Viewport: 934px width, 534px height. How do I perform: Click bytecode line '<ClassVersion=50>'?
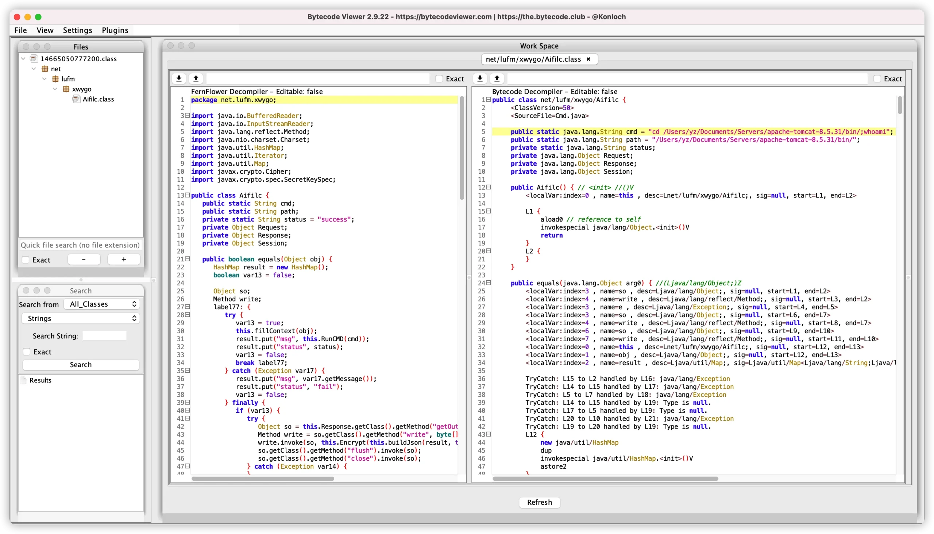click(542, 108)
